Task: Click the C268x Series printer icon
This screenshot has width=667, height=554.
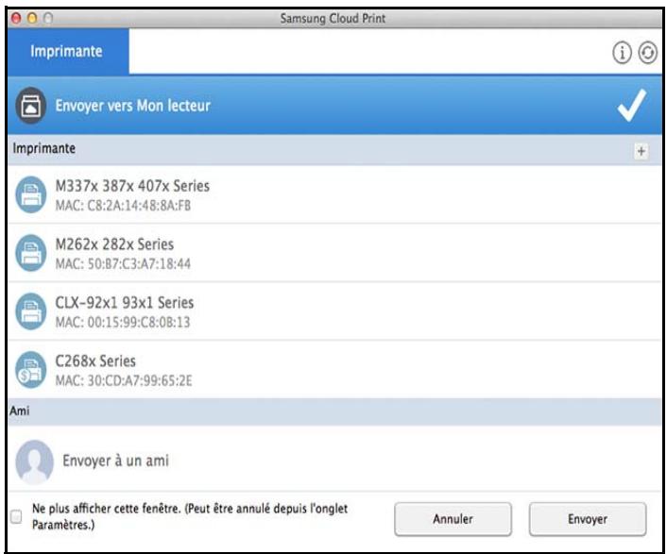Action: coord(30,370)
